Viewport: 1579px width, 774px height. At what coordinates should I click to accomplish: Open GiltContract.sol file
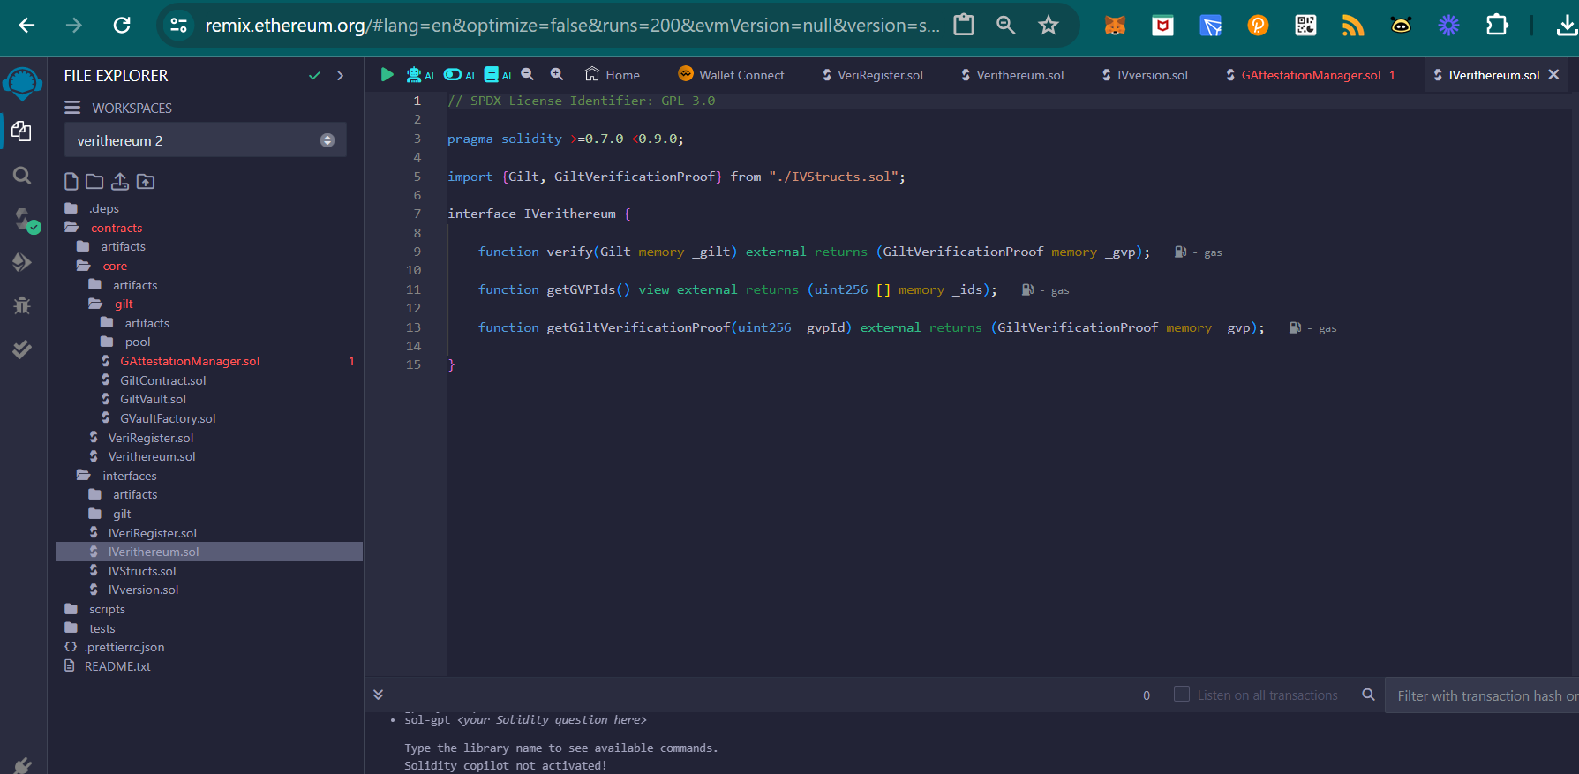(x=162, y=380)
